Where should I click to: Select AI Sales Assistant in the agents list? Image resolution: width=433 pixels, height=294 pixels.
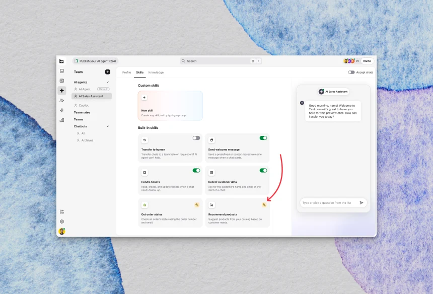point(92,96)
